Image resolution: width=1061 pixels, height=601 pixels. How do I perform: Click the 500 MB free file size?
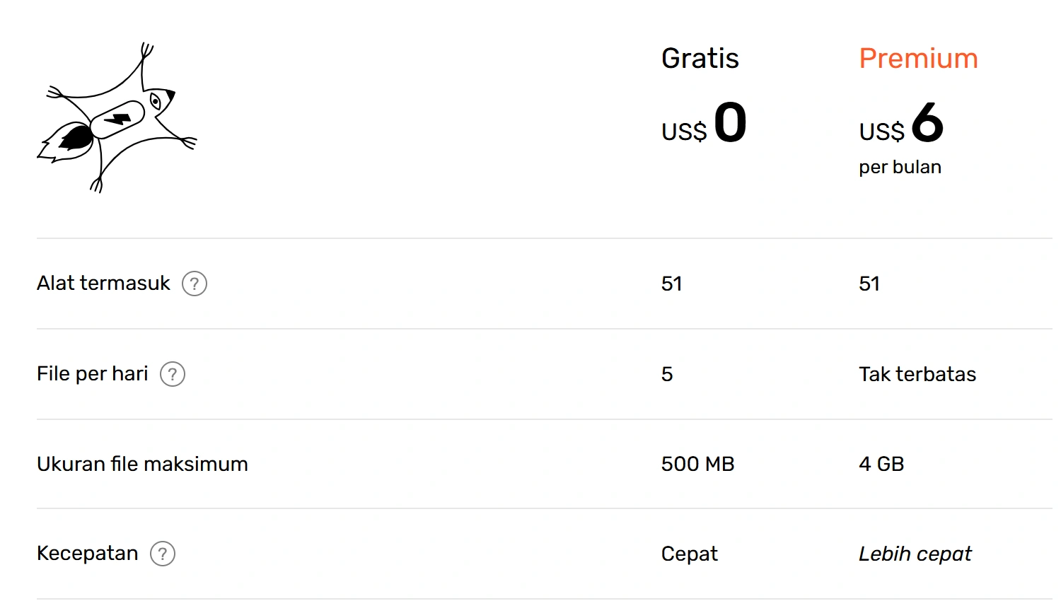697,464
